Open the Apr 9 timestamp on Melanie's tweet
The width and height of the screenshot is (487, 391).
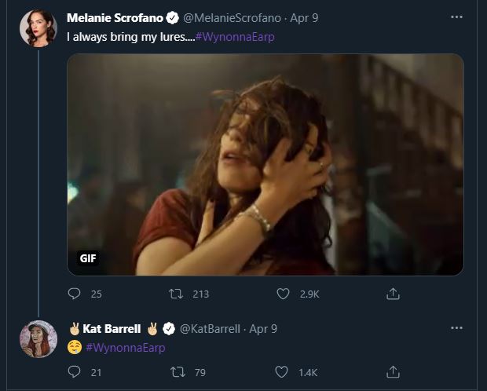(304, 17)
